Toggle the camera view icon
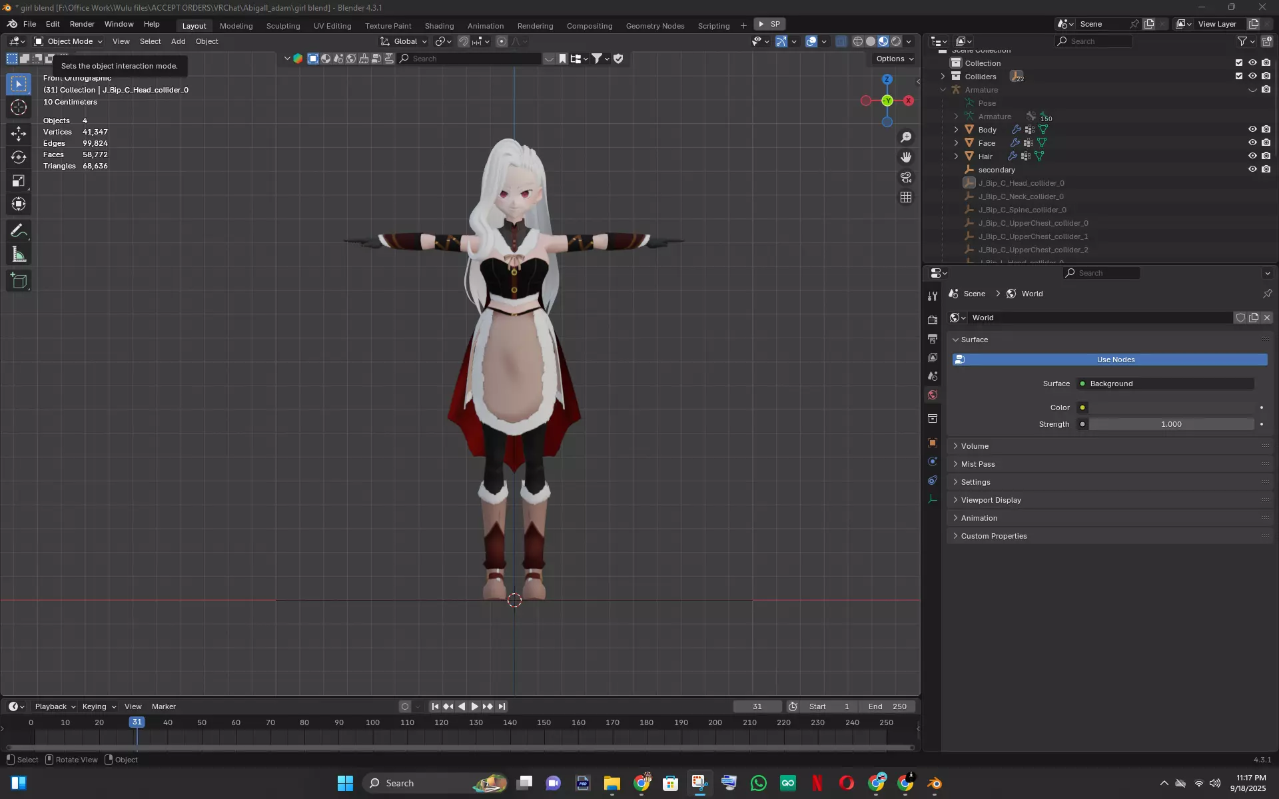Screen dimensions: 1279x799 906,177
